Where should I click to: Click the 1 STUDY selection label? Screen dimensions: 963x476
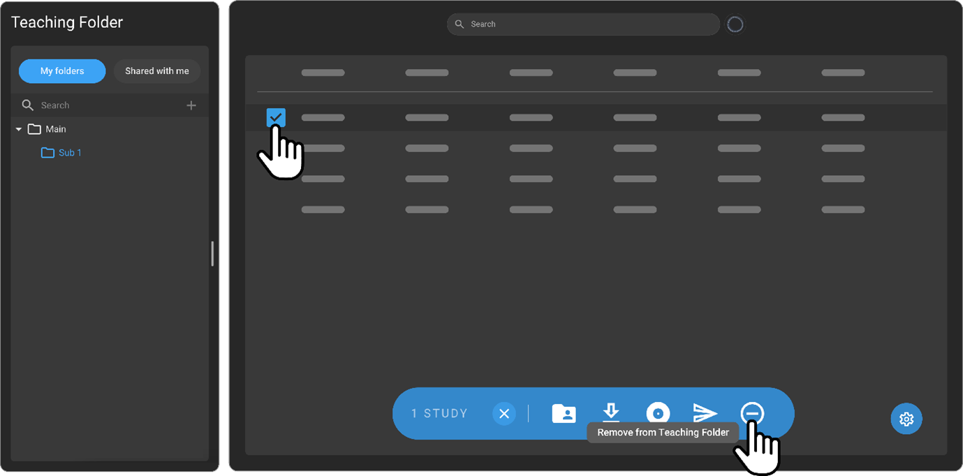pos(439,413)
